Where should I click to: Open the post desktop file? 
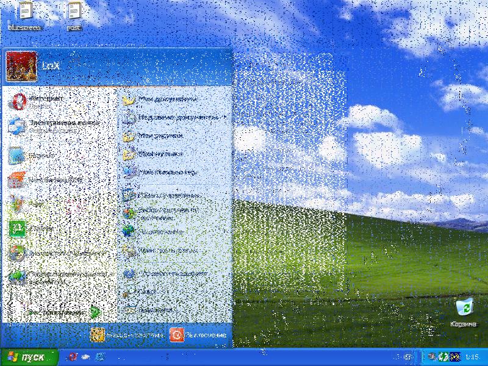click(73, 12)
